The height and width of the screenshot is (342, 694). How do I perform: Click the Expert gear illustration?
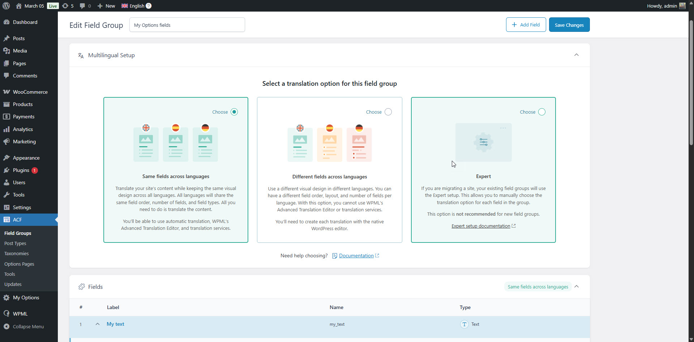pos(483,142)
